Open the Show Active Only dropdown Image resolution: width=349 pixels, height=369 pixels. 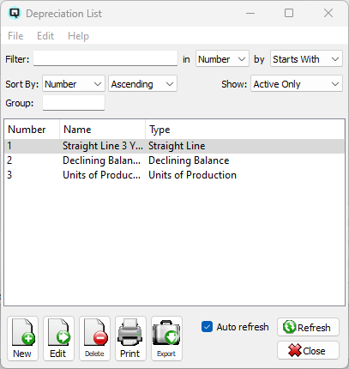[297, 84]
